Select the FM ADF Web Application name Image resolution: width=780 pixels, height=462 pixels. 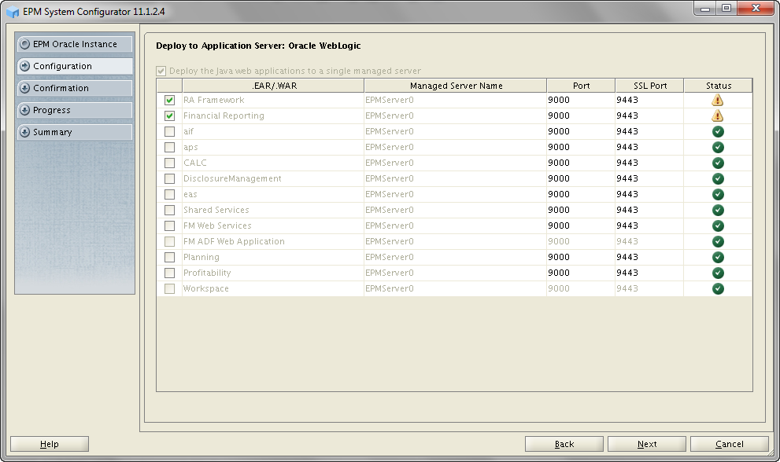pyautogui.click(x=234, y=241)
